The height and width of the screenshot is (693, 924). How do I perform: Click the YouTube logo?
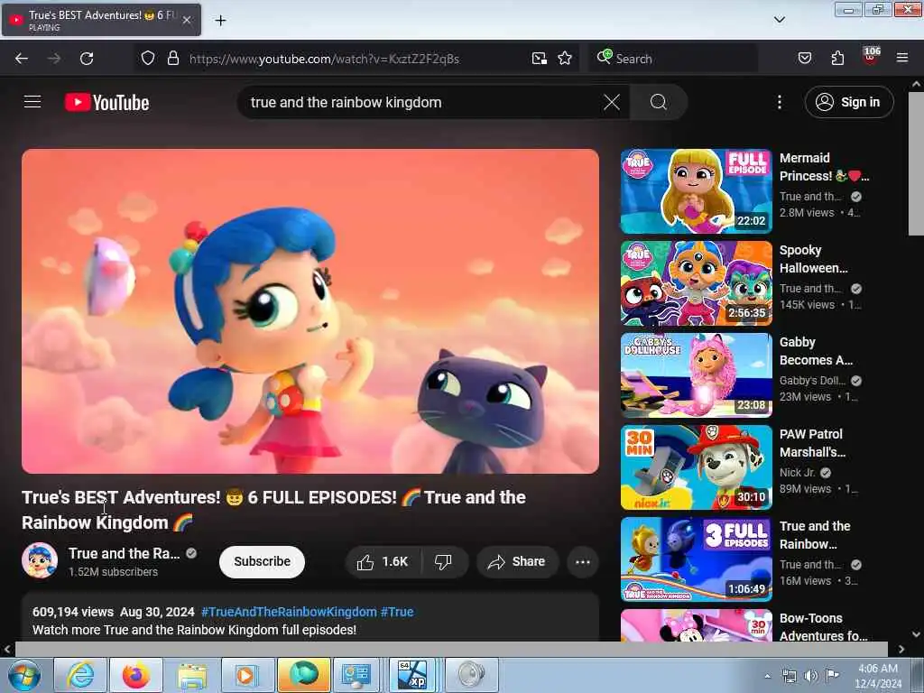coord(106,103)
